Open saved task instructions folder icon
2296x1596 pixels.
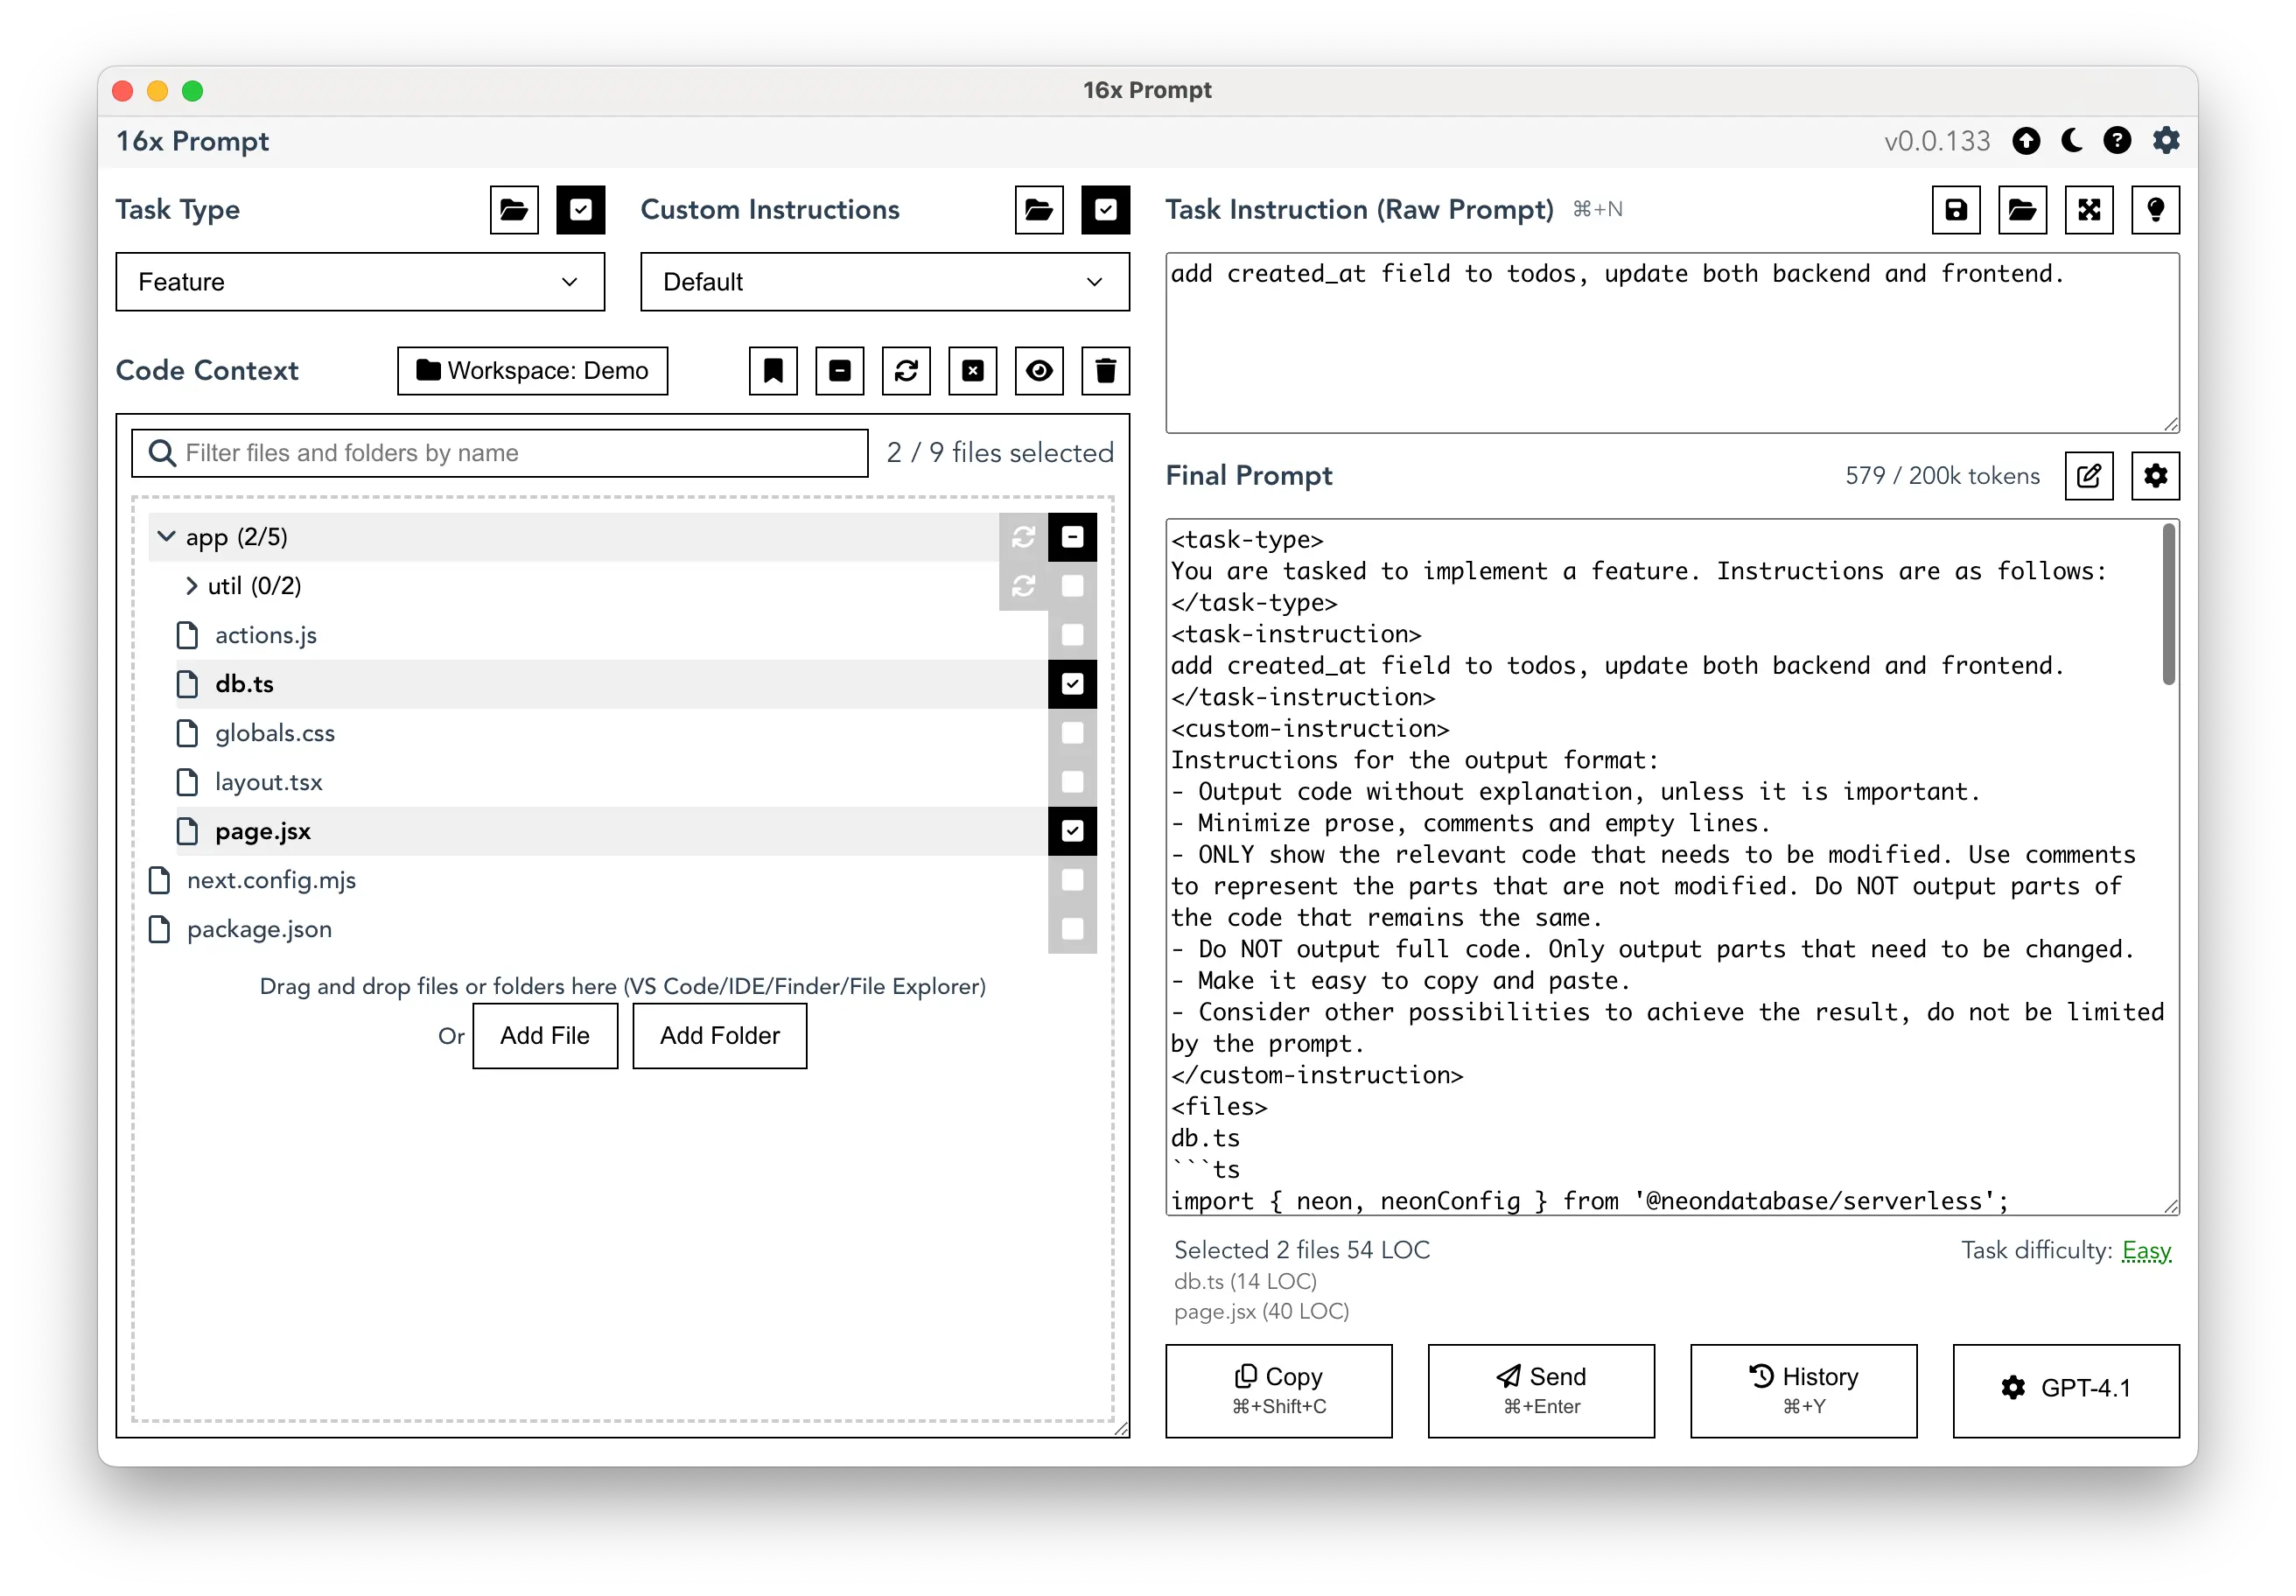[x=2022, y=210]
